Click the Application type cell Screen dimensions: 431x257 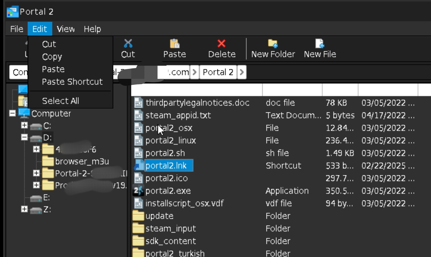tap(287, 191)
